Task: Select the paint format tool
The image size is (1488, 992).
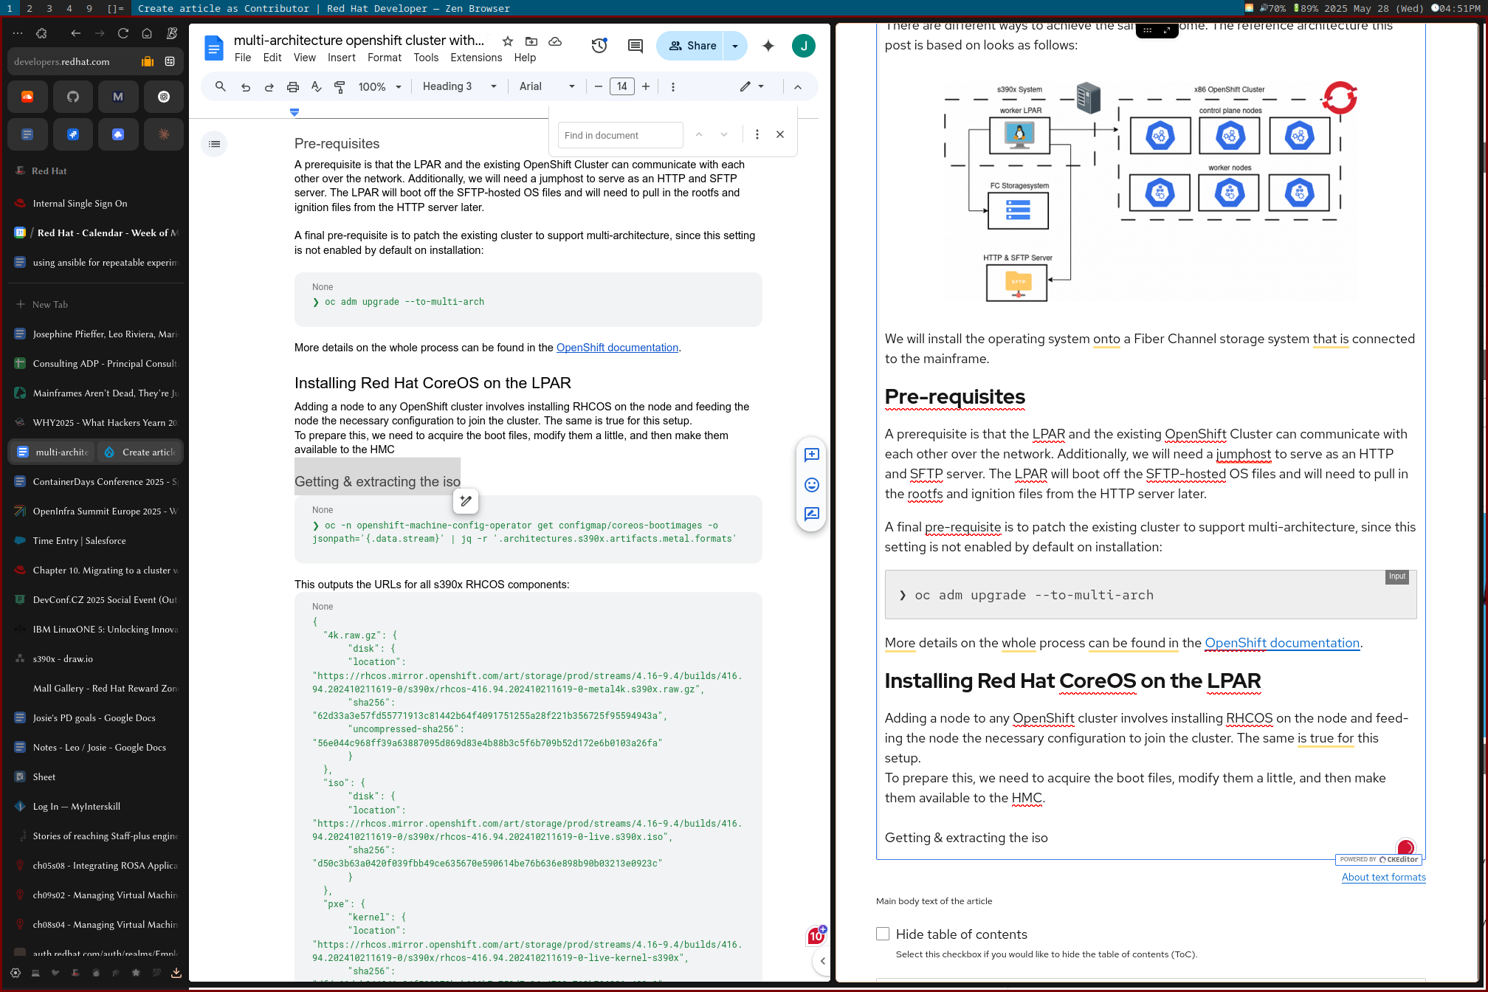Action: (340, 87)
